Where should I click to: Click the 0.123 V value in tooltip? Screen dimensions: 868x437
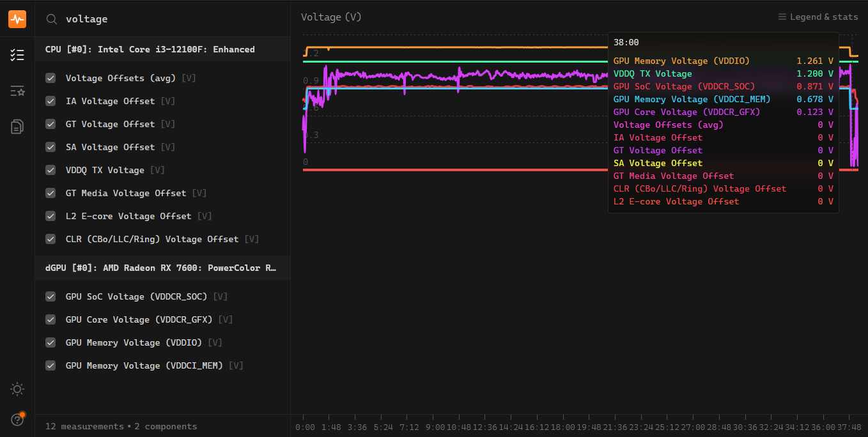pos(815,112)
